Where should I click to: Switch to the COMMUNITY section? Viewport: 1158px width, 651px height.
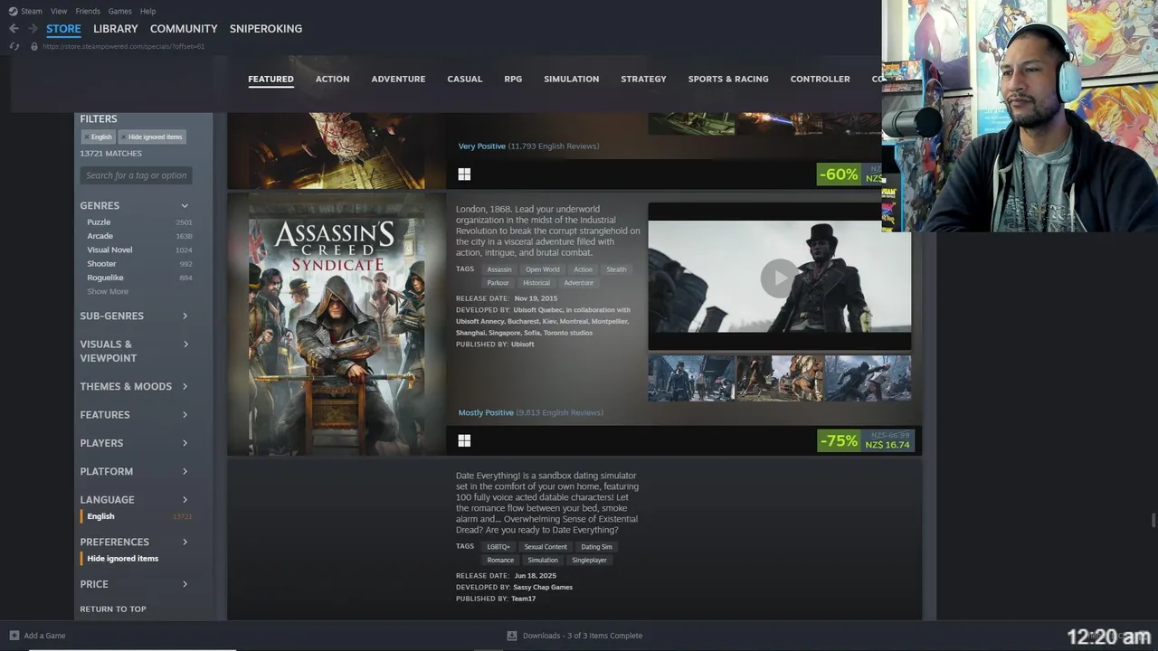pos(184,29)
